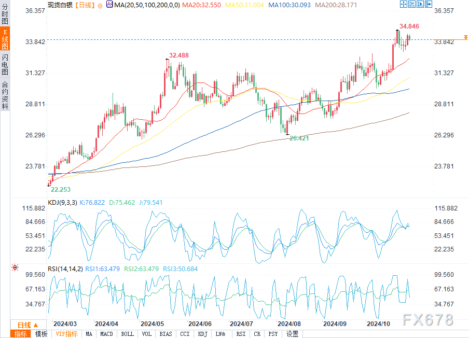
Task: Click the first layout icon at top right
Action: (404, 4)
